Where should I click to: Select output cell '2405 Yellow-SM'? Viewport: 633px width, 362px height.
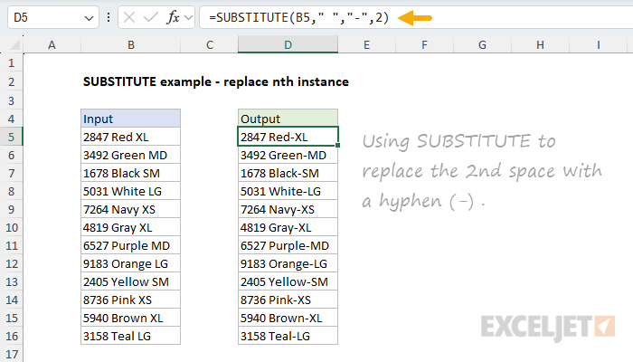click(288, 281)
